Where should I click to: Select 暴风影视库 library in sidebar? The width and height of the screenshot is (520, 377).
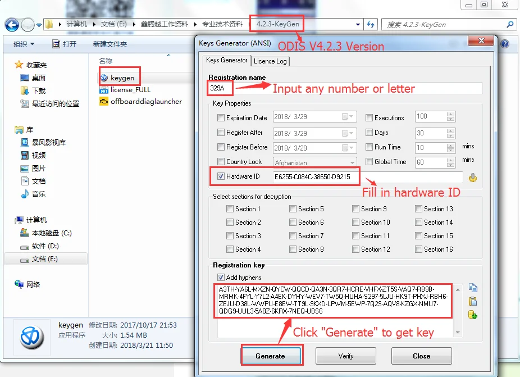[43, 142]
